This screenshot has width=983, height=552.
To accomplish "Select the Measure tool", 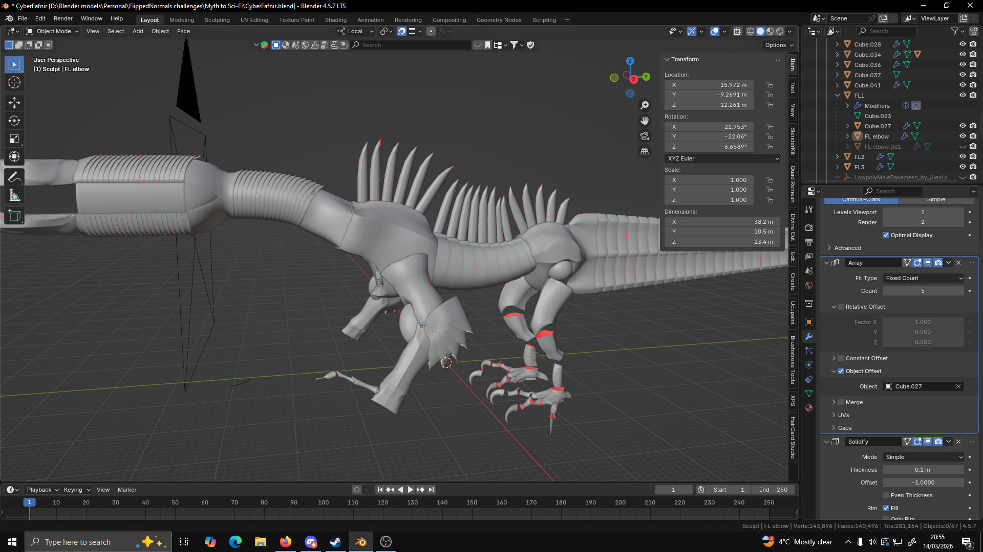I will tap(14, 196).
